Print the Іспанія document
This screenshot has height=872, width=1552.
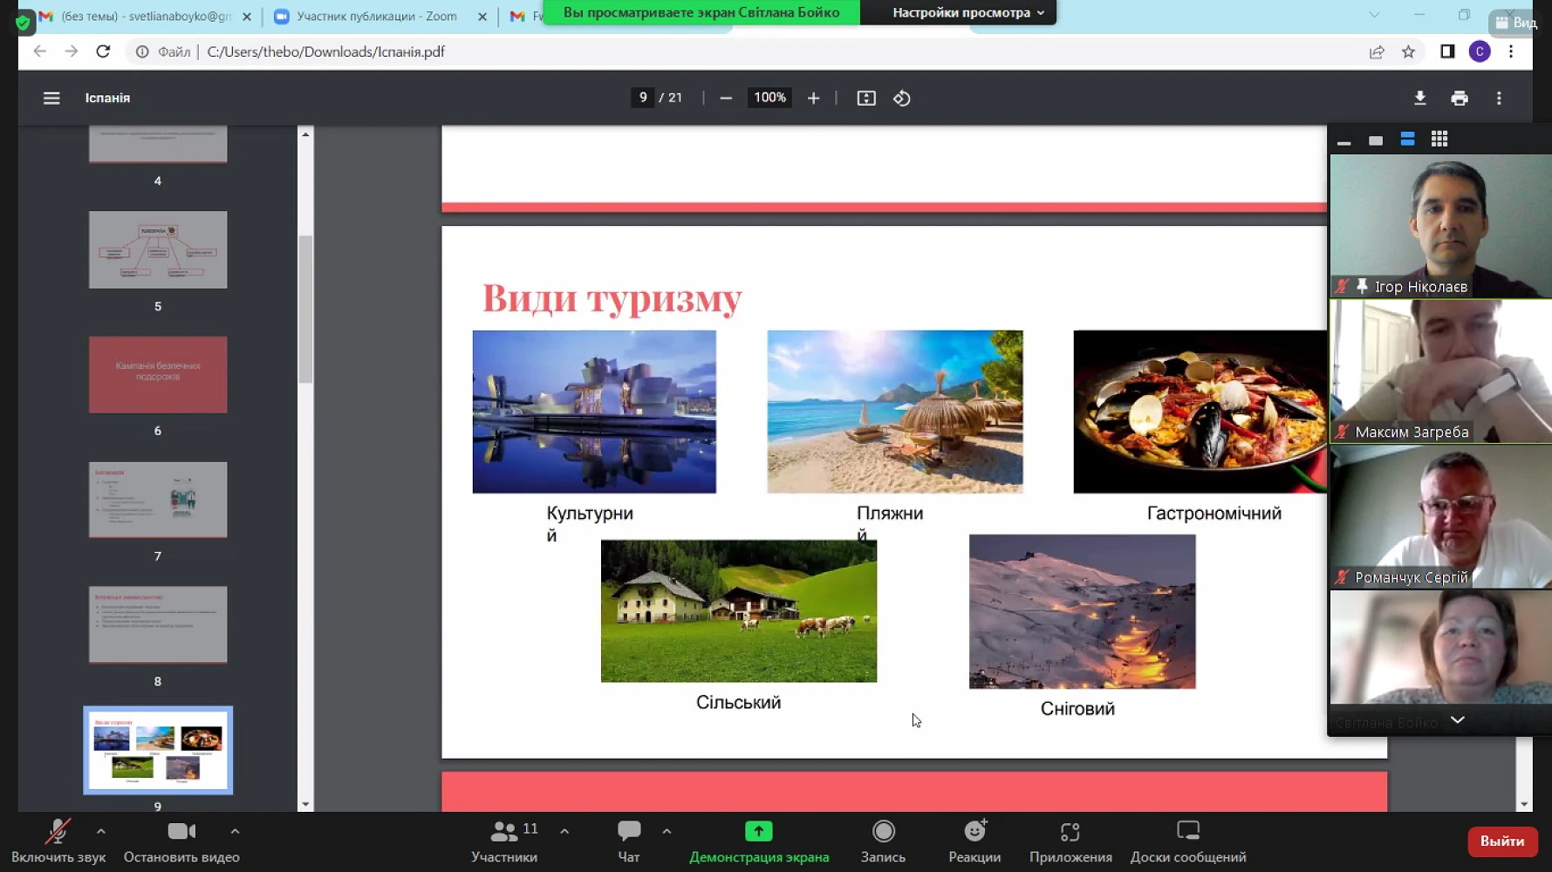(x=1459, y=99)
